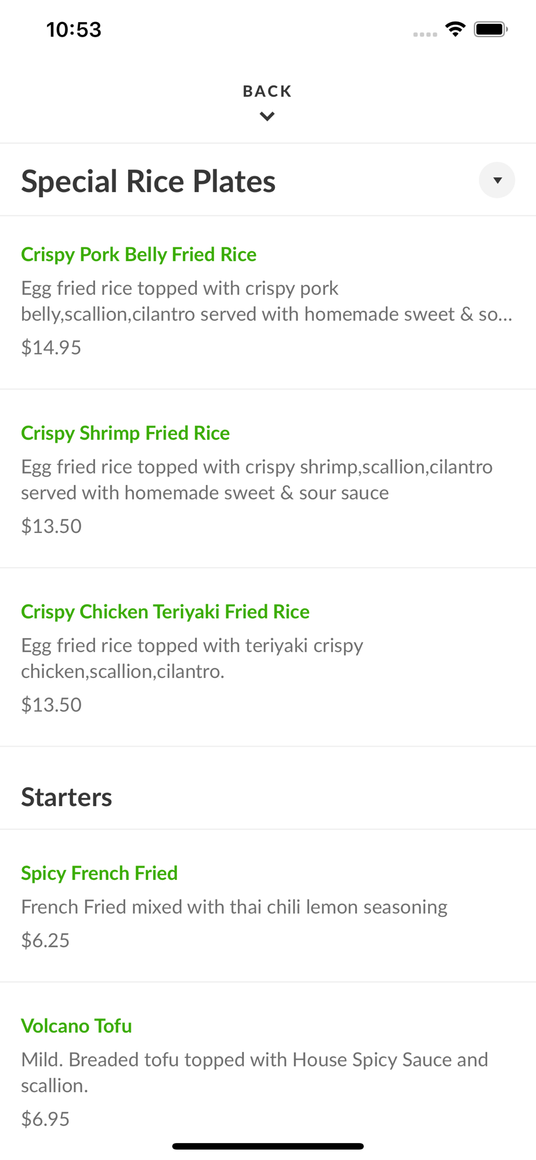Tap the BACK label at top
The height and width of the screenshot is (1160, 536).
click(267, 91)
